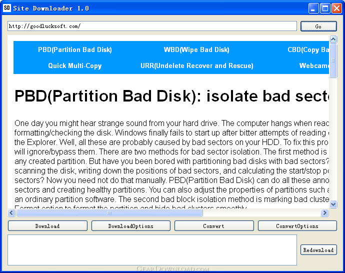Click the Go button
Screen dimensions: 345x273
click(318, 26)
